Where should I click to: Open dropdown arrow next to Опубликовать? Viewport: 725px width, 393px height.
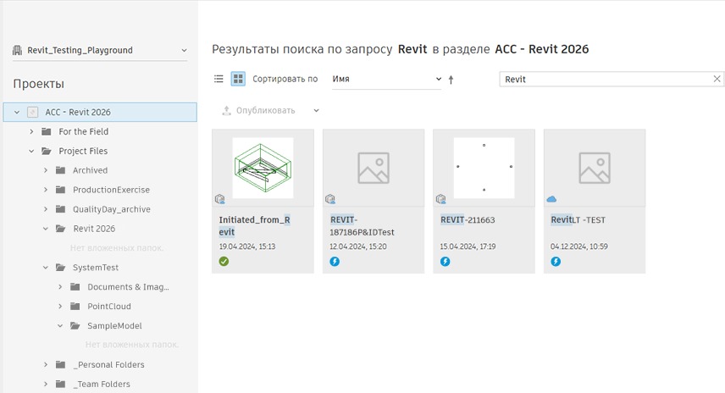(x=316, y=111)
